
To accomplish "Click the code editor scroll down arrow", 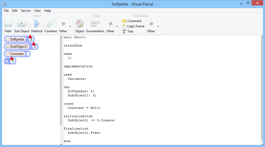I will pos(262,144).
